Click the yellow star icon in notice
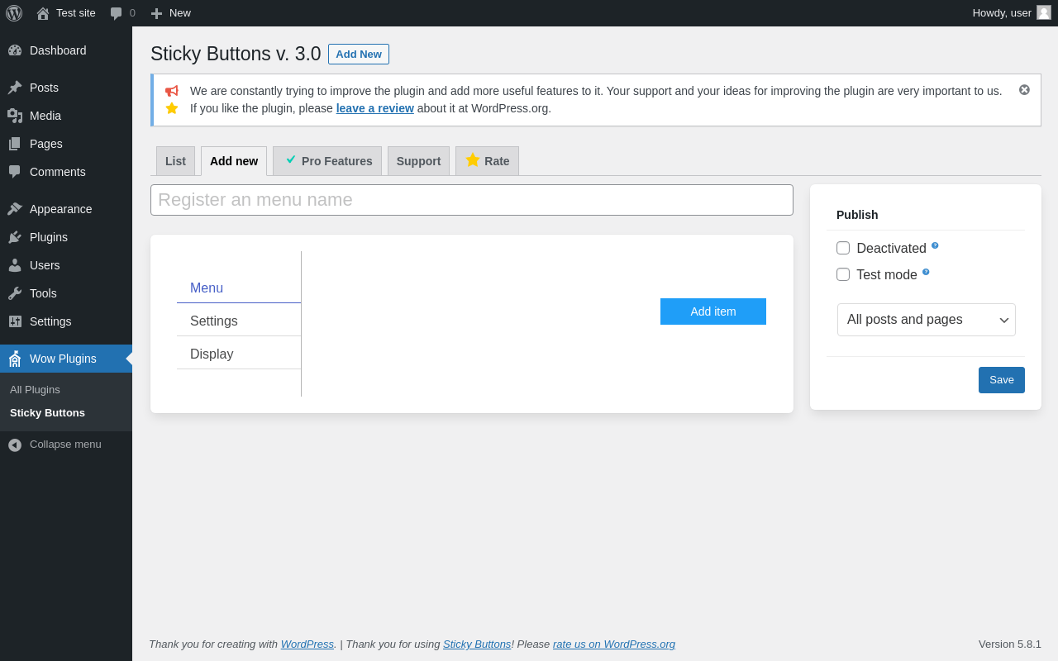The height and width of the screenshot is (661, 1058). pos(172,108)
